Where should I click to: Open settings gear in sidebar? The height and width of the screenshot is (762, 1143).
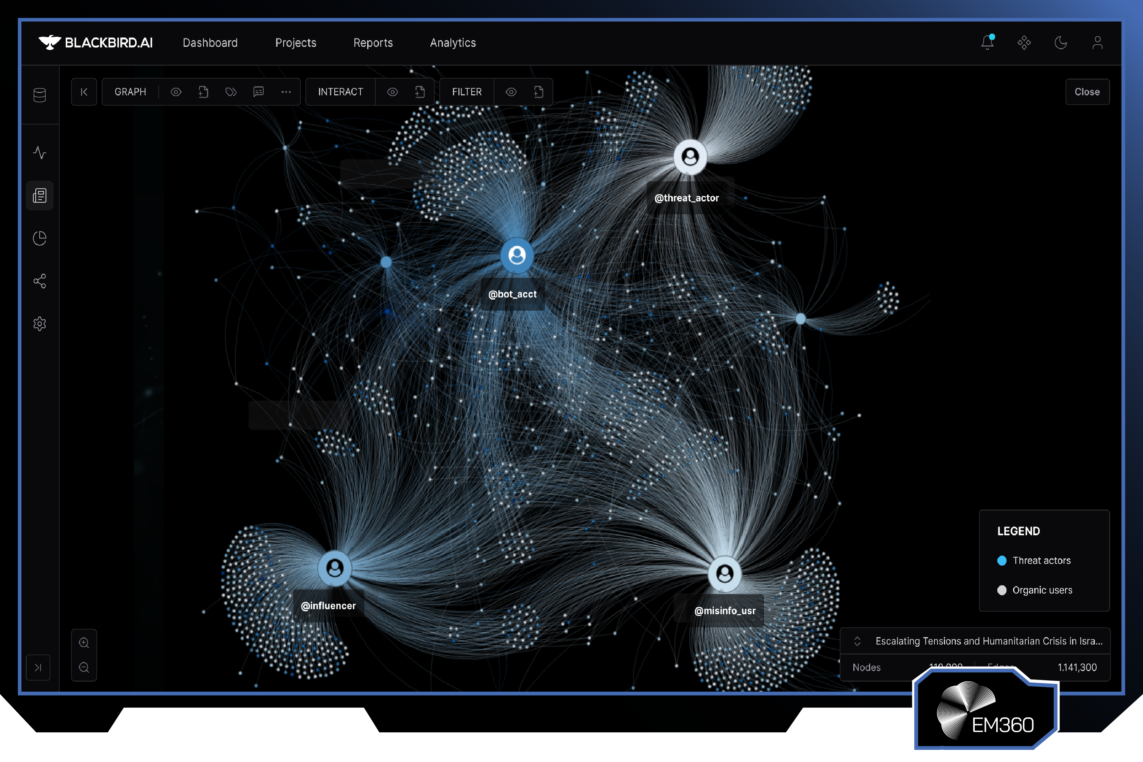click(40, 324)
